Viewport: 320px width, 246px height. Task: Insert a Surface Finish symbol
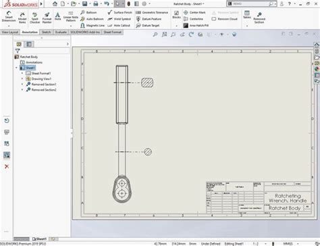click(119, 12)
